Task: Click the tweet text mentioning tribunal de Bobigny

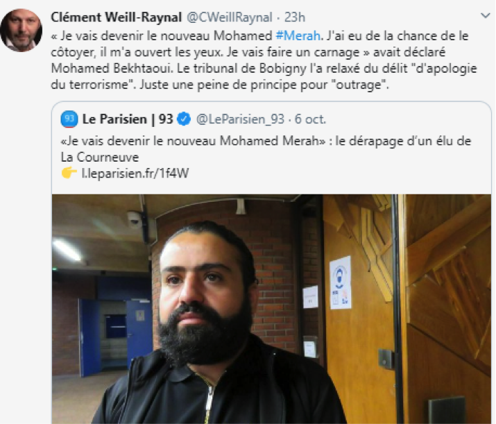Action: 264,68
